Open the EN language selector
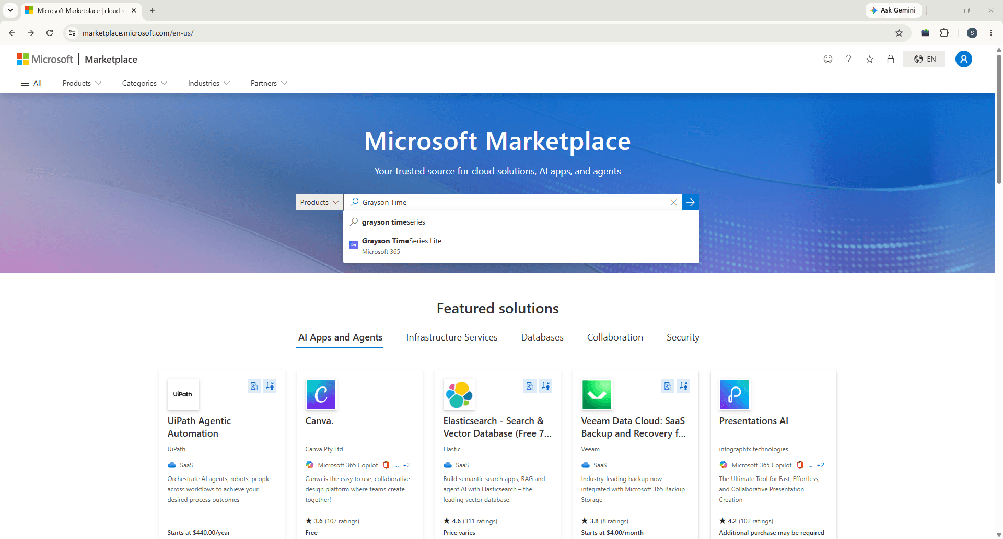The image size is (1003, 539). click(x=925, y=59)
